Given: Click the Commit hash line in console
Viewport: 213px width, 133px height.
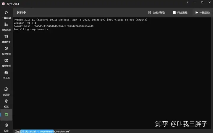Looking at the screenshot, I should 54,26.
